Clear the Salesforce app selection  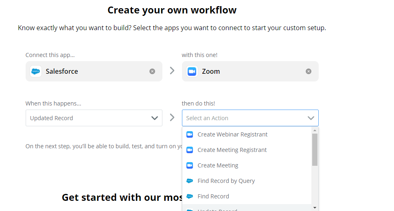tap(152, 71)
